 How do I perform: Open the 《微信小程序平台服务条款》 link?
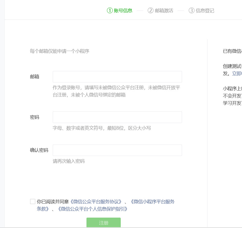152,202
